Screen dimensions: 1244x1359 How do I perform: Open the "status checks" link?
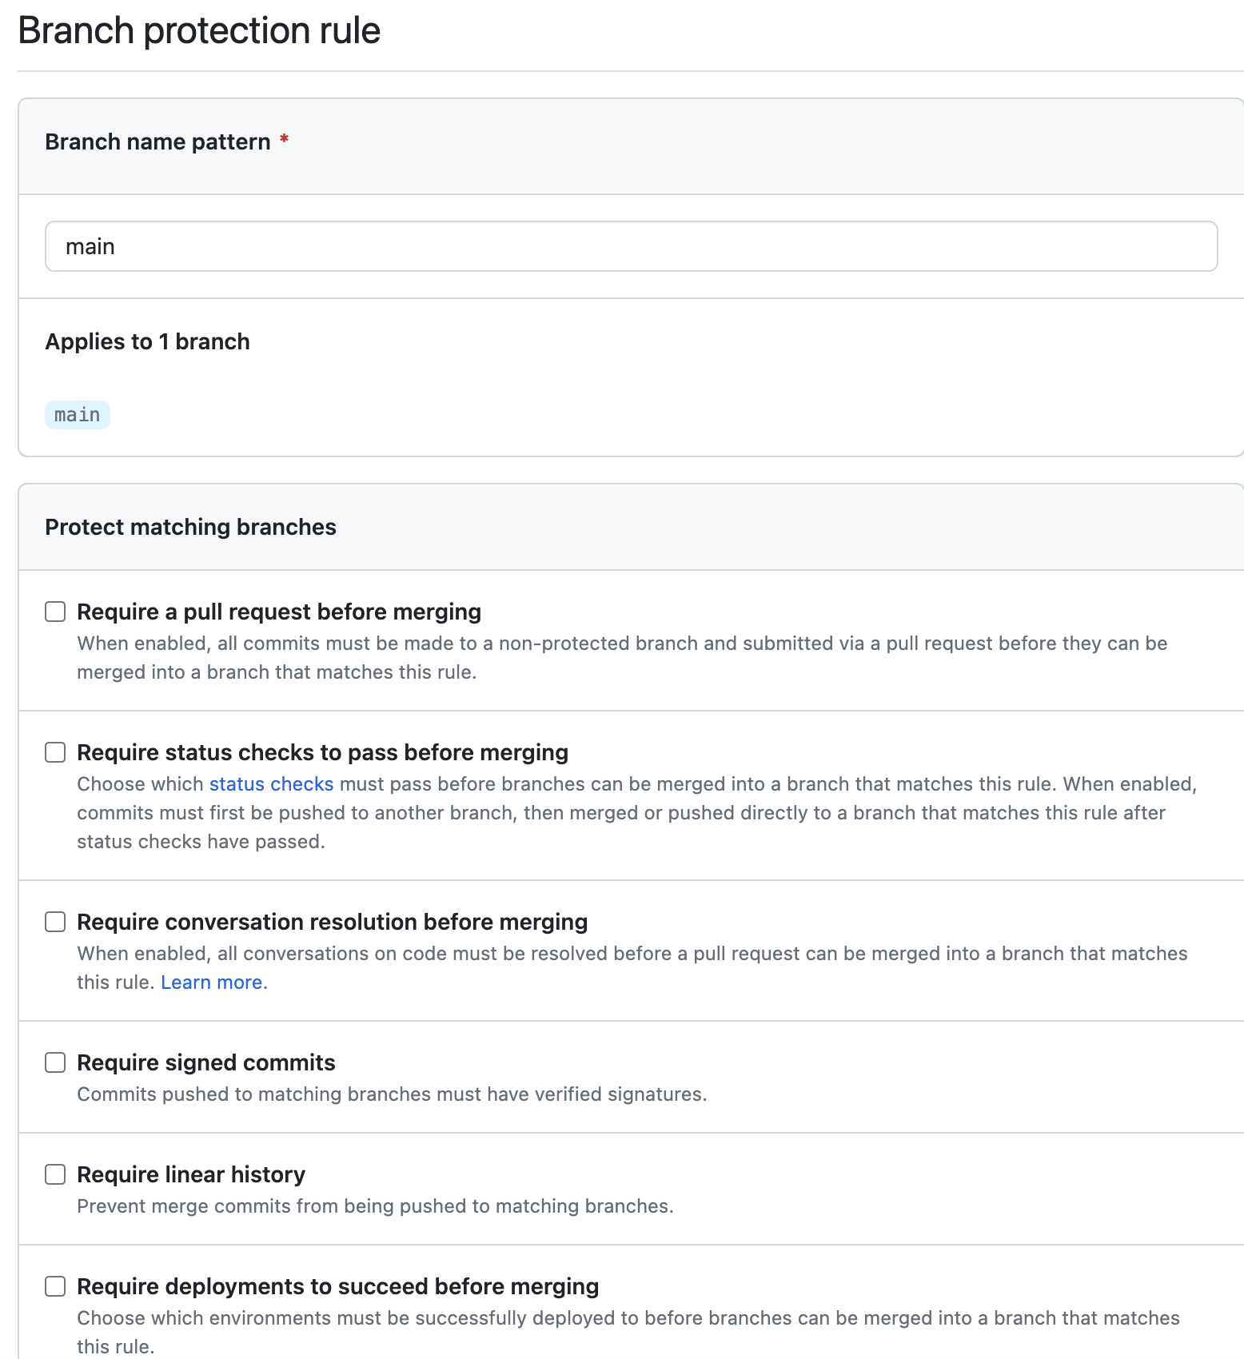[271, 784]
